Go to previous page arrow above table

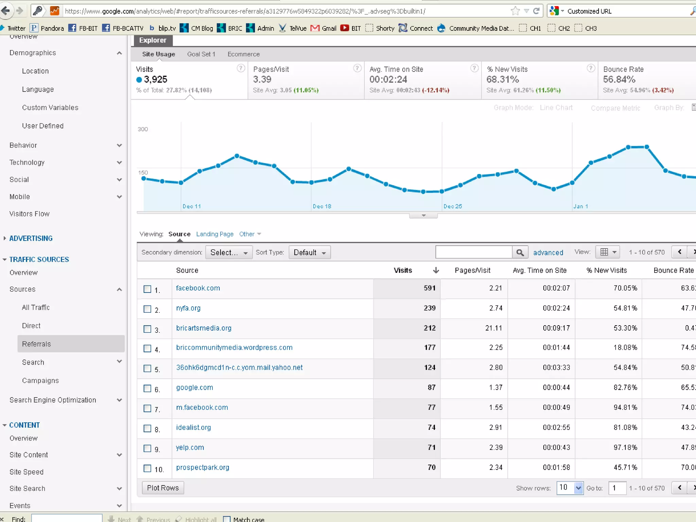680,252
